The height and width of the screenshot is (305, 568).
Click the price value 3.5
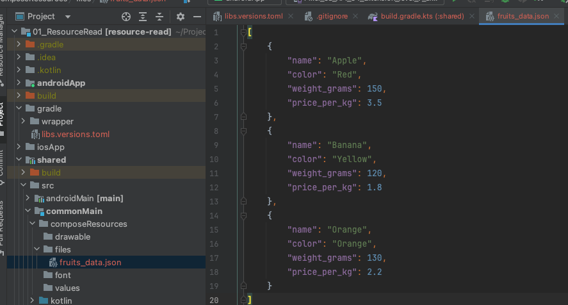[x=374, y=103]
